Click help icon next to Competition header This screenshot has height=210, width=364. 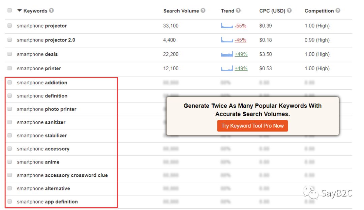pos(338,10)
